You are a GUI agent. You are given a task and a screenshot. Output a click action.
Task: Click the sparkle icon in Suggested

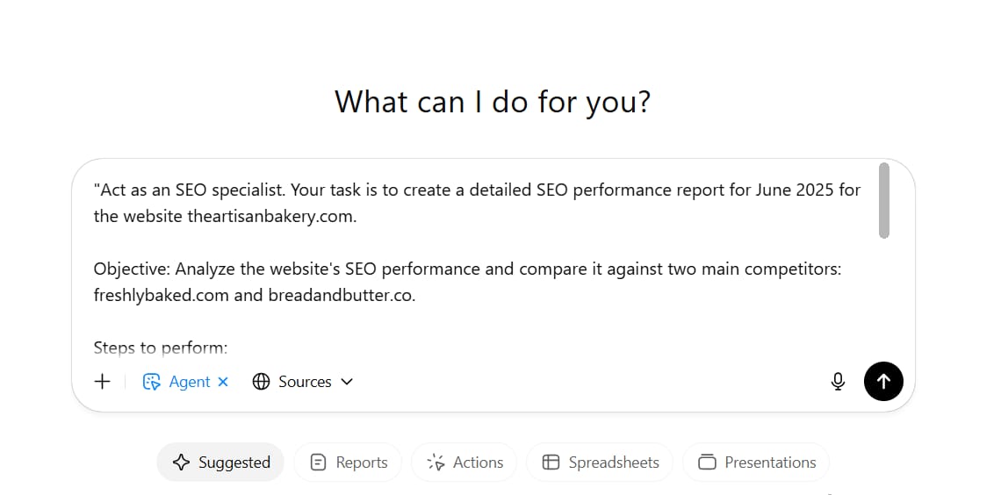pyautogui.click(x=181, y=463)
